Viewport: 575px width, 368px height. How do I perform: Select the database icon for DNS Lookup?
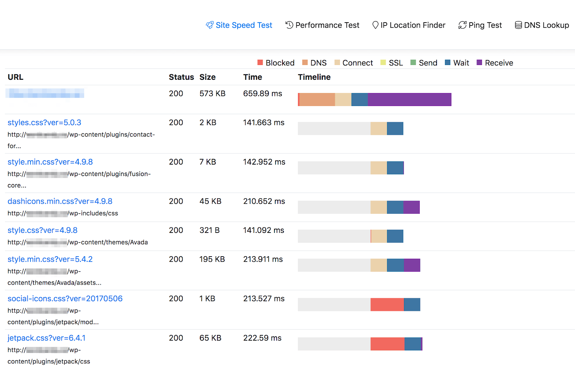pyautogui.click(x=518, y=25)
